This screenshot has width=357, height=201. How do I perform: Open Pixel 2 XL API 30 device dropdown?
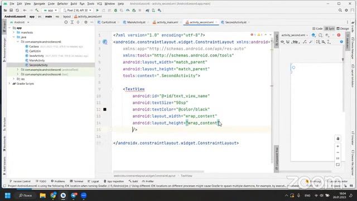pyautogui.click(x=77, y=10)
